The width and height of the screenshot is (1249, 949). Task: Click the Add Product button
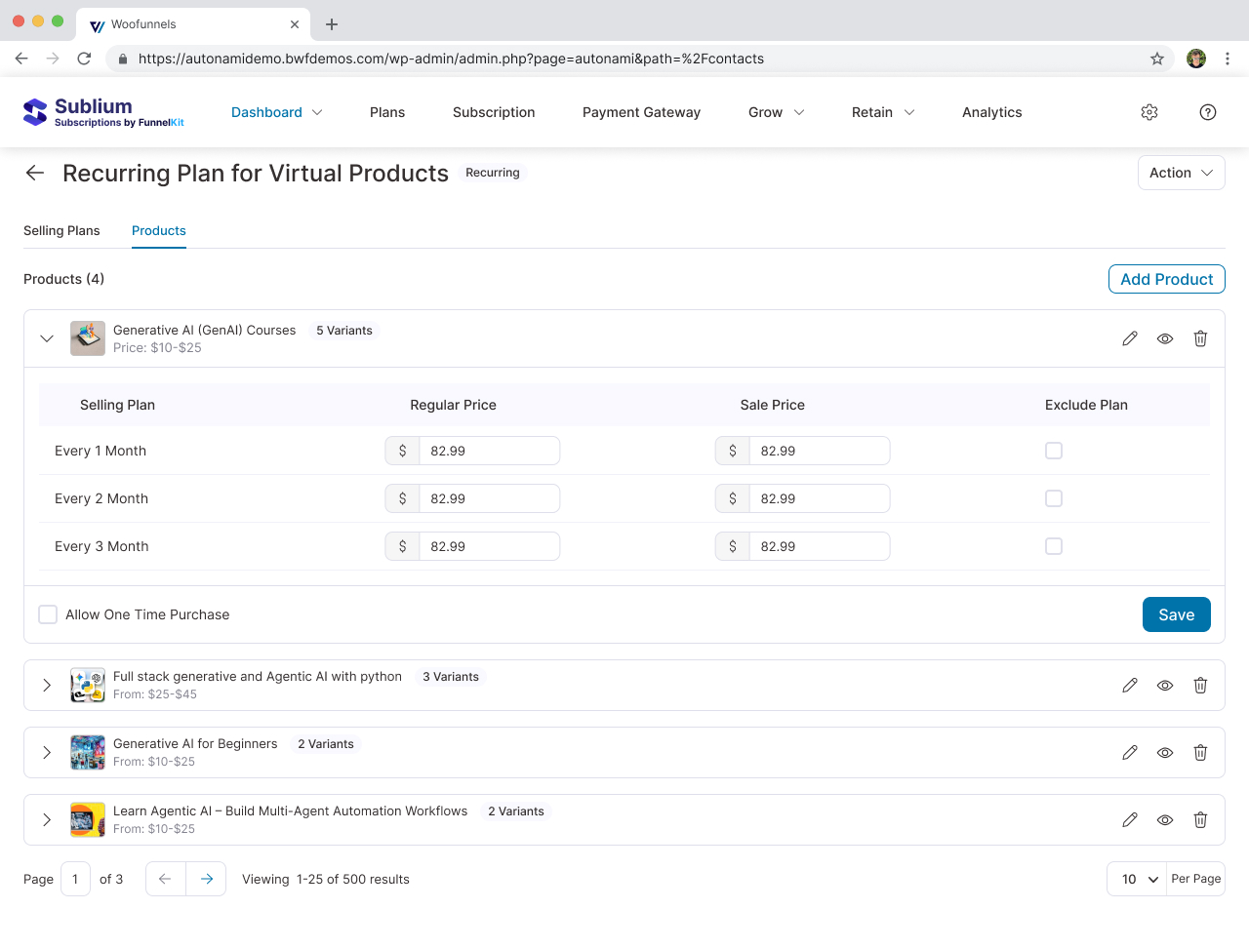1166,279
